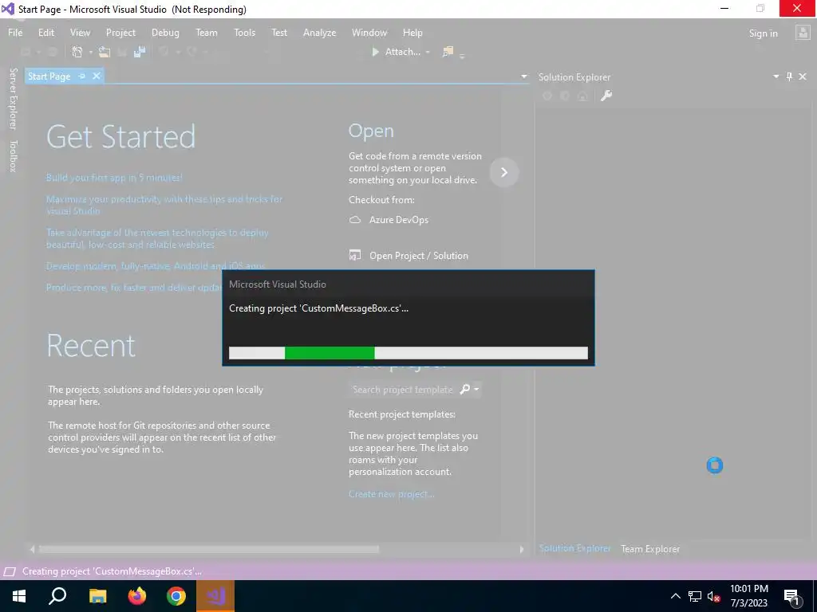This screenshot has height=612, width=817.
Task: Switch to Team Explorer bottom tab
Action: [x=650, y=549]
